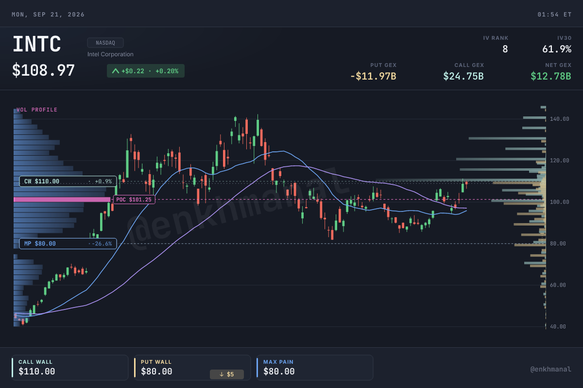Screen dimensions: 583x388
Task: Select the POC $101.25 chart label
Action: click(x=134, y=199)
